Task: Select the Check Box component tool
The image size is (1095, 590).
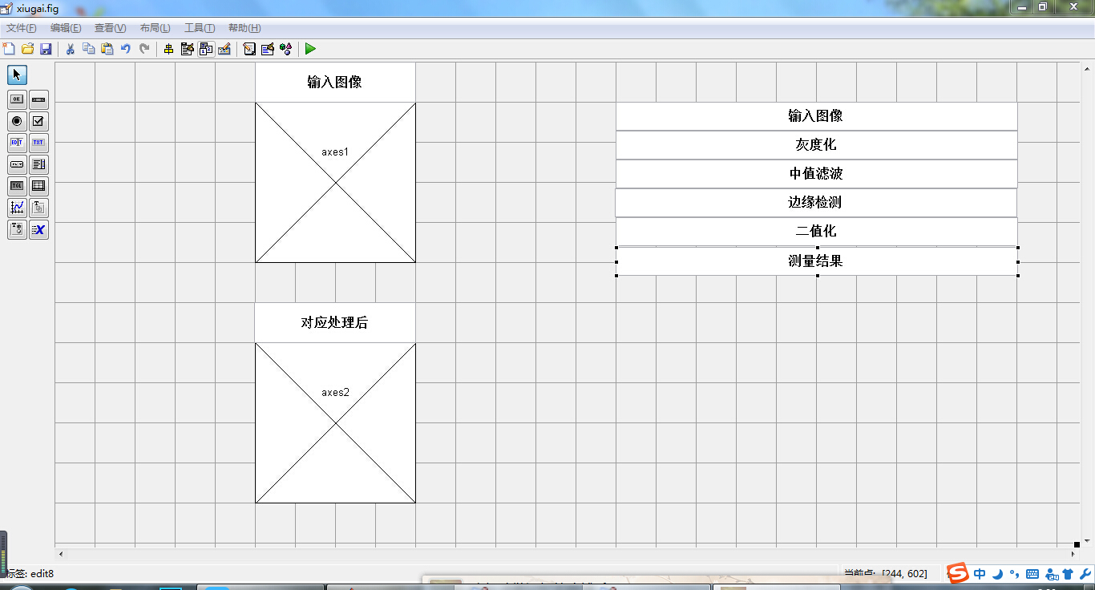Action: [x=38, y=121]
